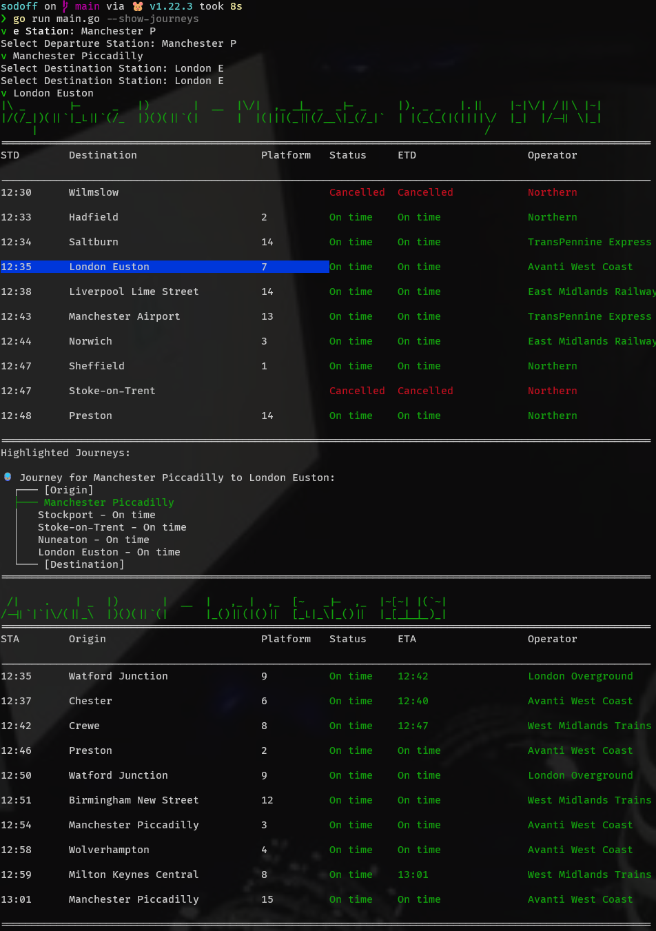Click the STD column header
This screenshot has width=656, height=931.
10,155
